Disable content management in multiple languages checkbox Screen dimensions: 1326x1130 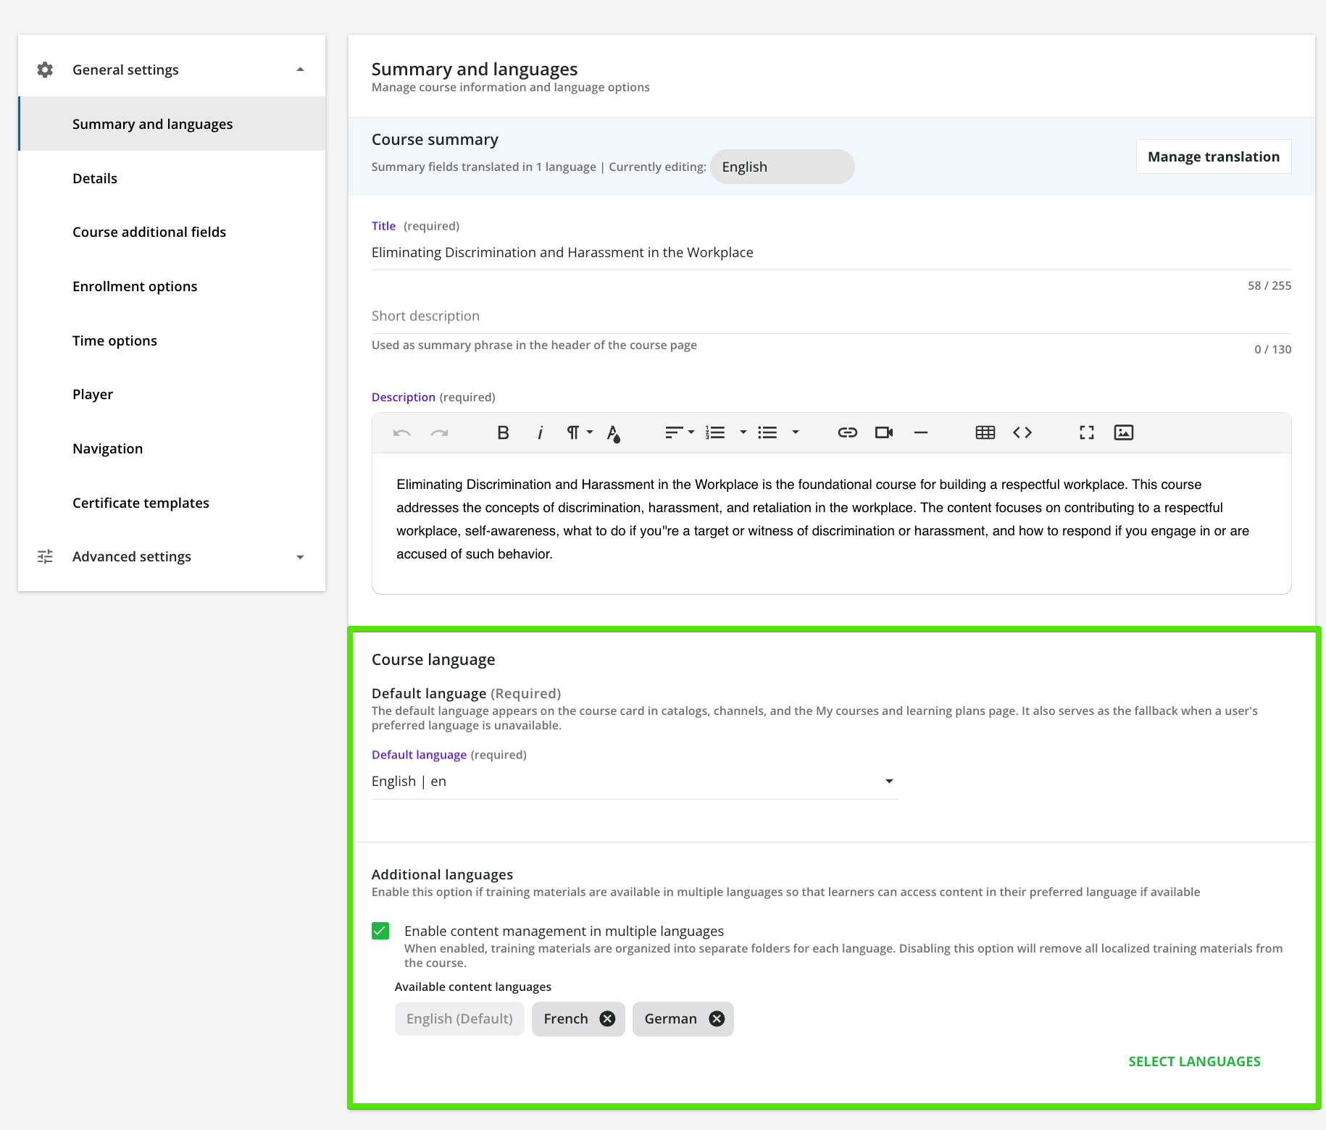click(x=380, y=931)
